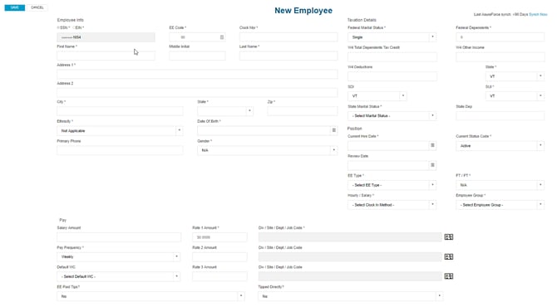Click the Clock Nbr input field
Viewport: 557px width, 307px height.
[288, 37]
